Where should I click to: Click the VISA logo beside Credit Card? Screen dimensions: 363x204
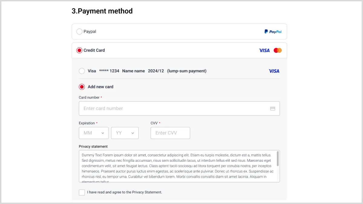pyautogui.click(x=264, y=50)
